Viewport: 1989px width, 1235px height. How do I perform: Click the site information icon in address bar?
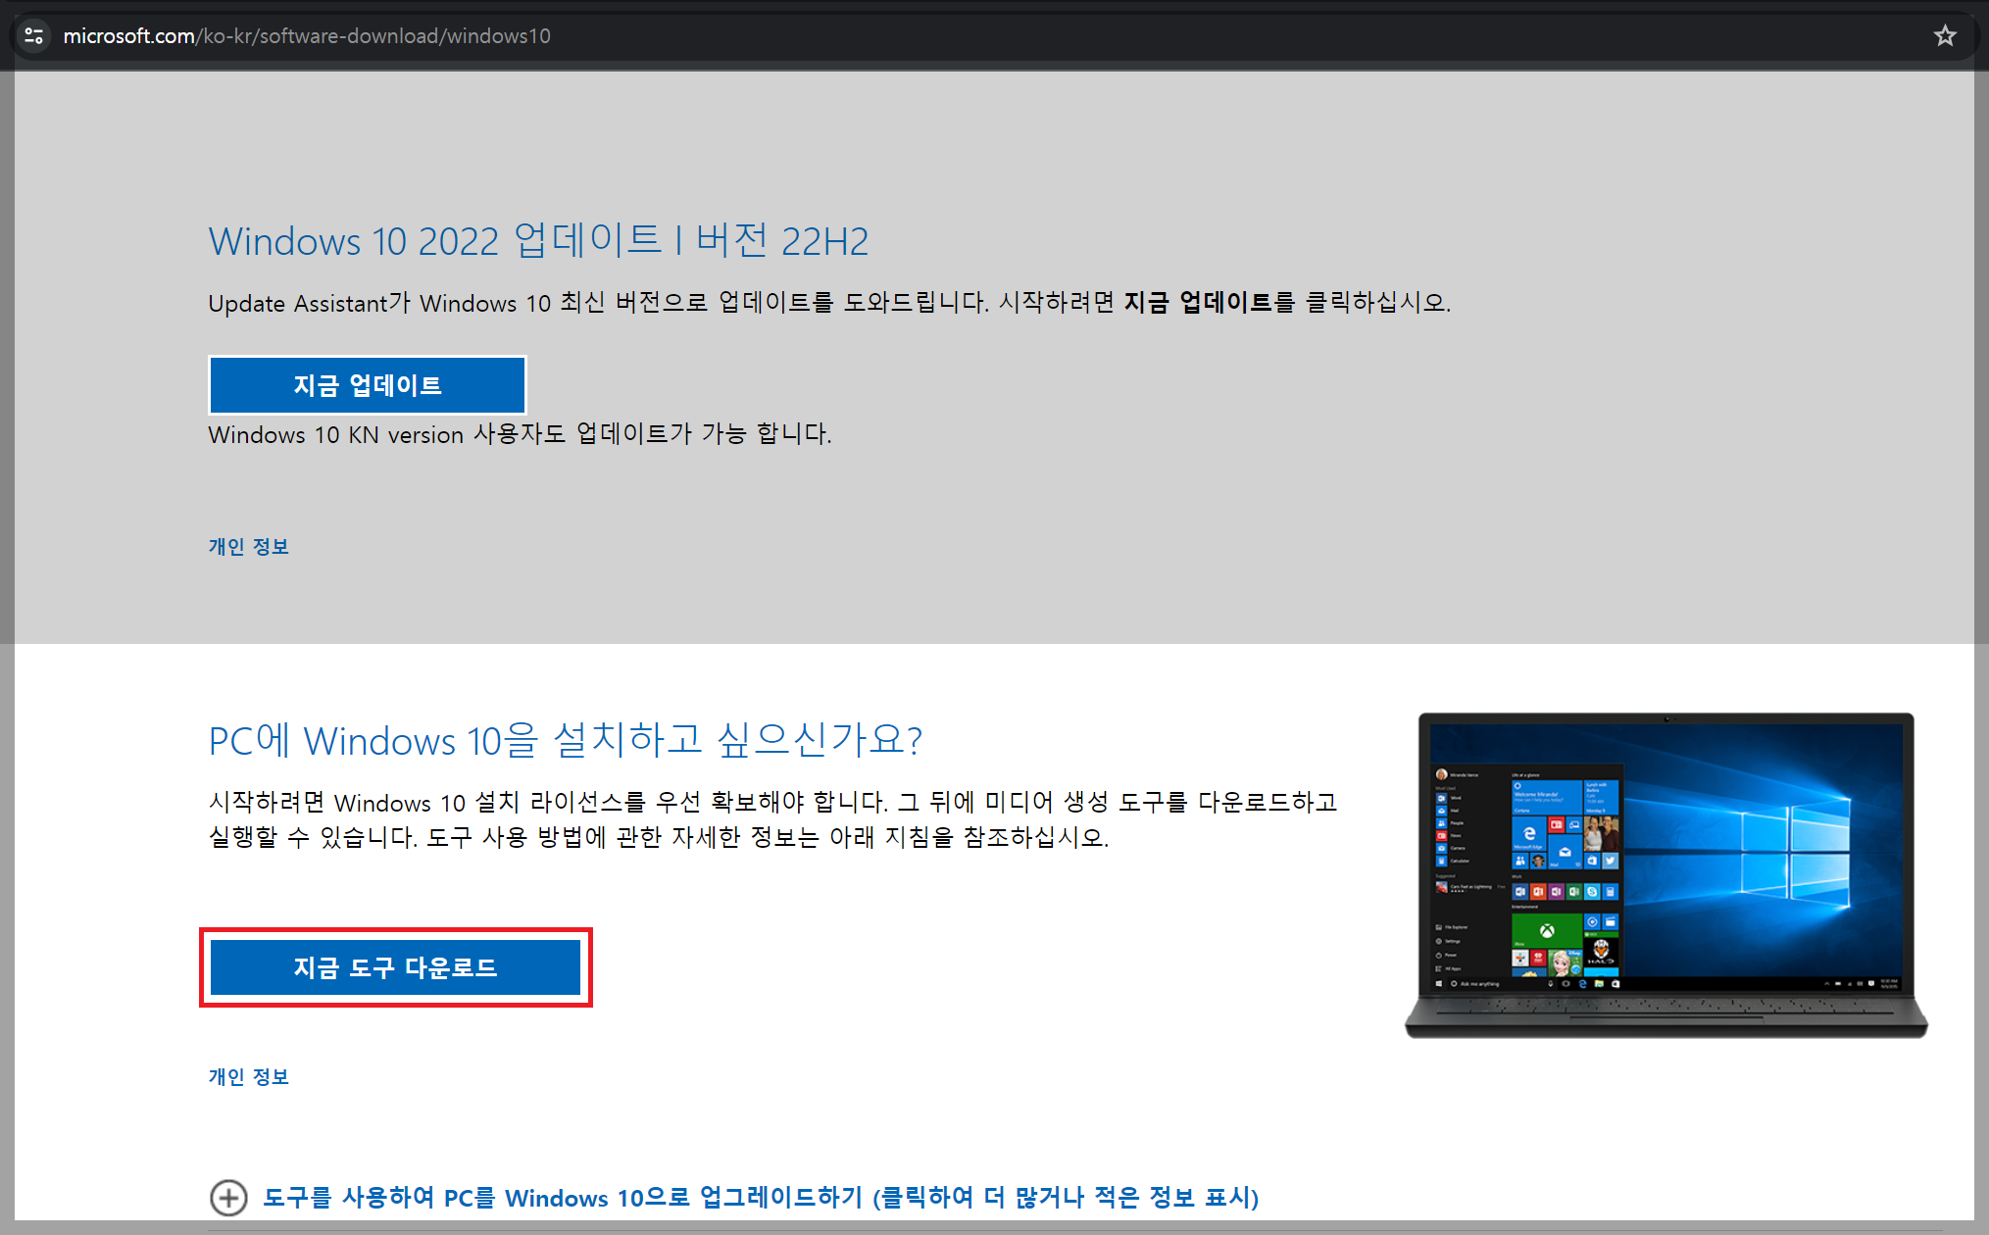coord(34,36)
